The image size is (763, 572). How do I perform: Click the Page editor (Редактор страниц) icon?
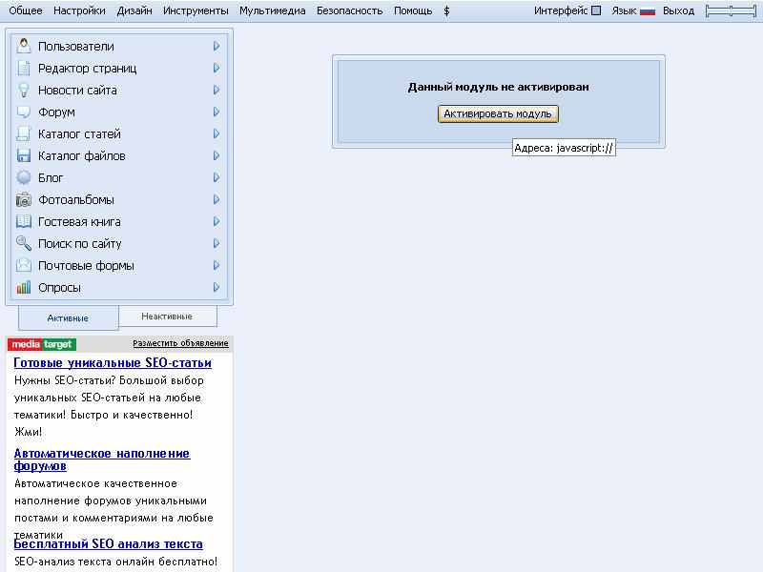pos(23,68)
